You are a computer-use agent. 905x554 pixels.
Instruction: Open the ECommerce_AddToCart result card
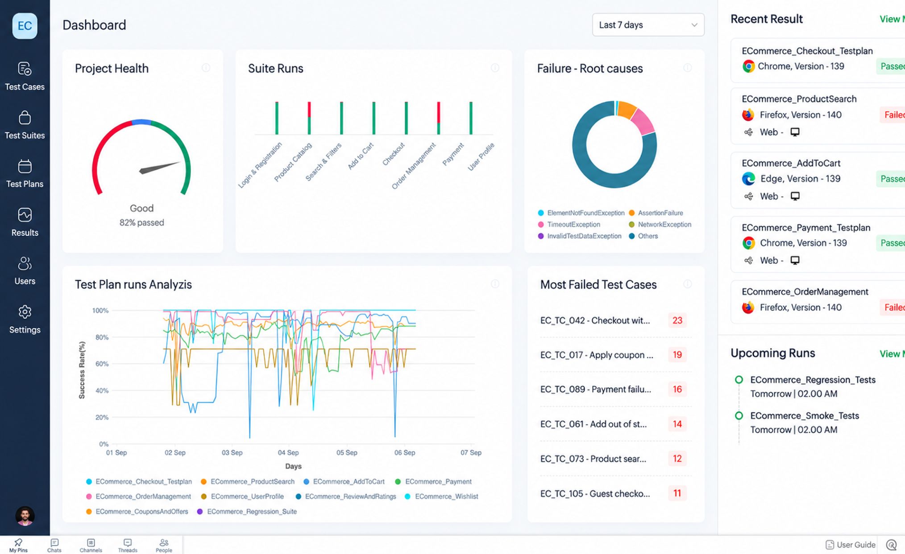pos(818,180)
